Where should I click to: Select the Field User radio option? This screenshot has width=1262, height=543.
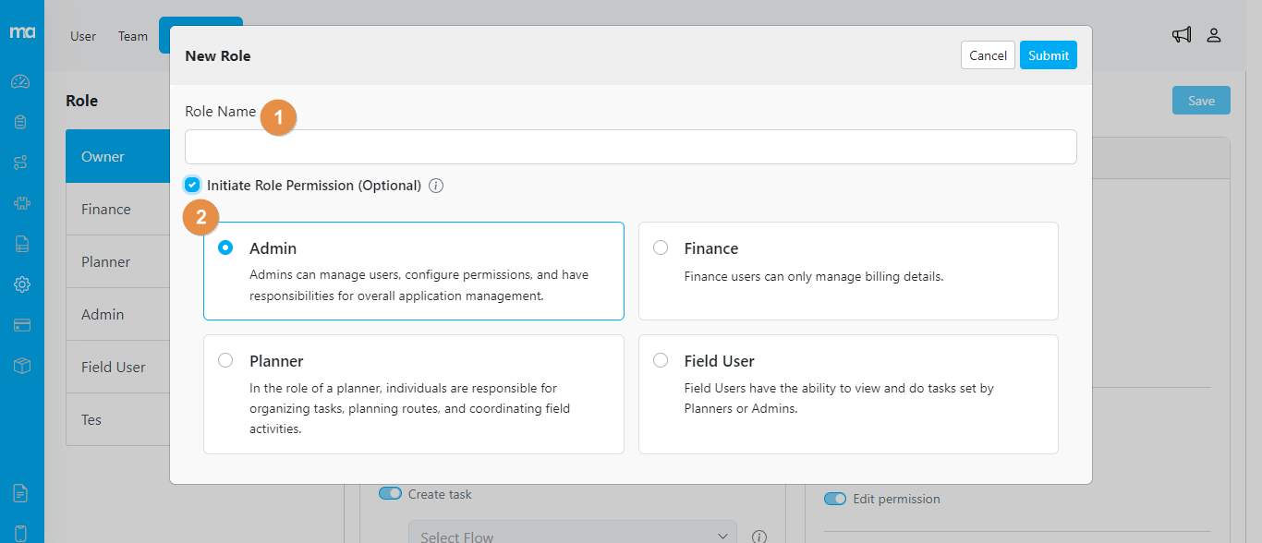(x=661, y=360)
